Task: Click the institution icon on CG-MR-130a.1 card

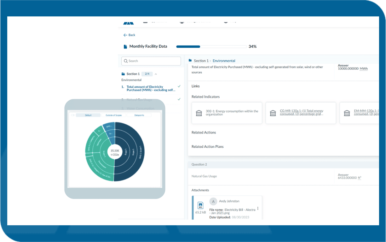Action: 273,113
